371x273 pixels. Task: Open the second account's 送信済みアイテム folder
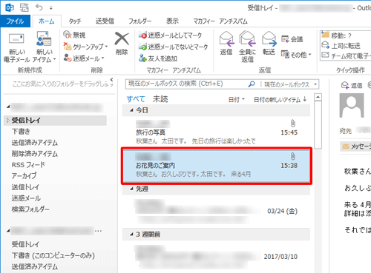click(x=35, y=266)
